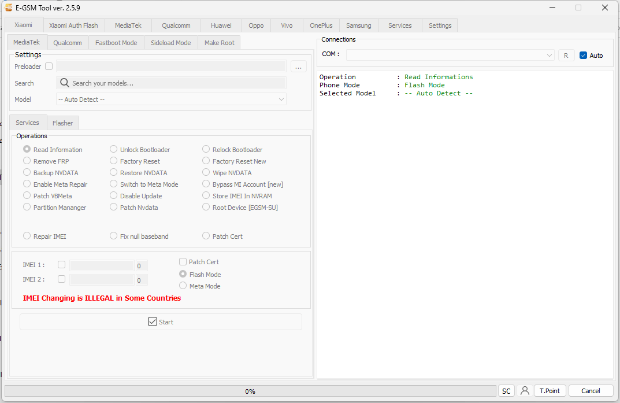Click the IMEI 1 input field
Image resolution: width=620 pixels, height=403 pixels.
point(102,265)
